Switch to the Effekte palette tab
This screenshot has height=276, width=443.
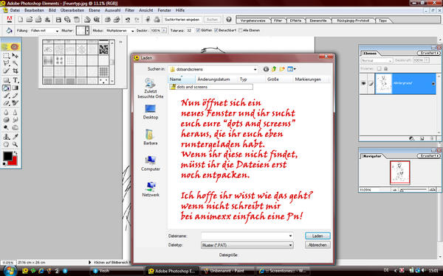pyautogui.click(x=295, y=21)
